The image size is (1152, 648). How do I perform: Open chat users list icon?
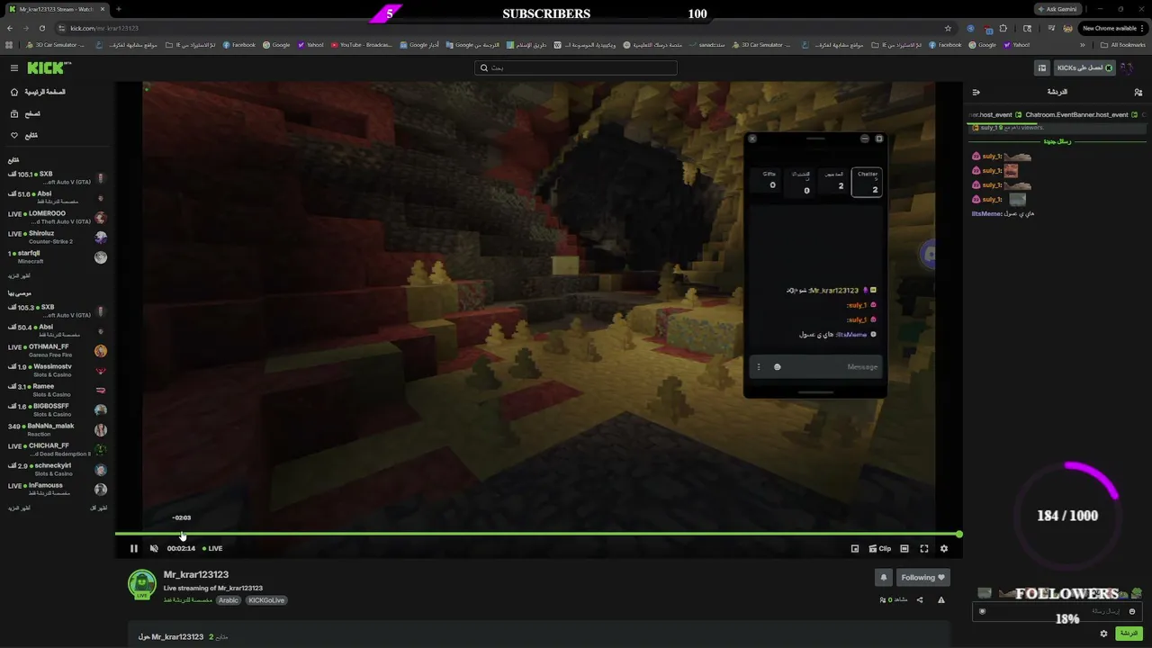click(1138, 92)
